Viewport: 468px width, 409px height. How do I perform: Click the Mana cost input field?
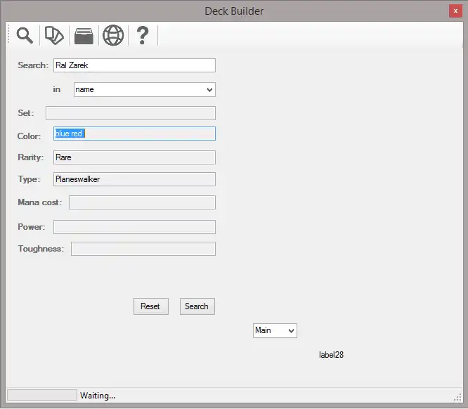(142, 202)
